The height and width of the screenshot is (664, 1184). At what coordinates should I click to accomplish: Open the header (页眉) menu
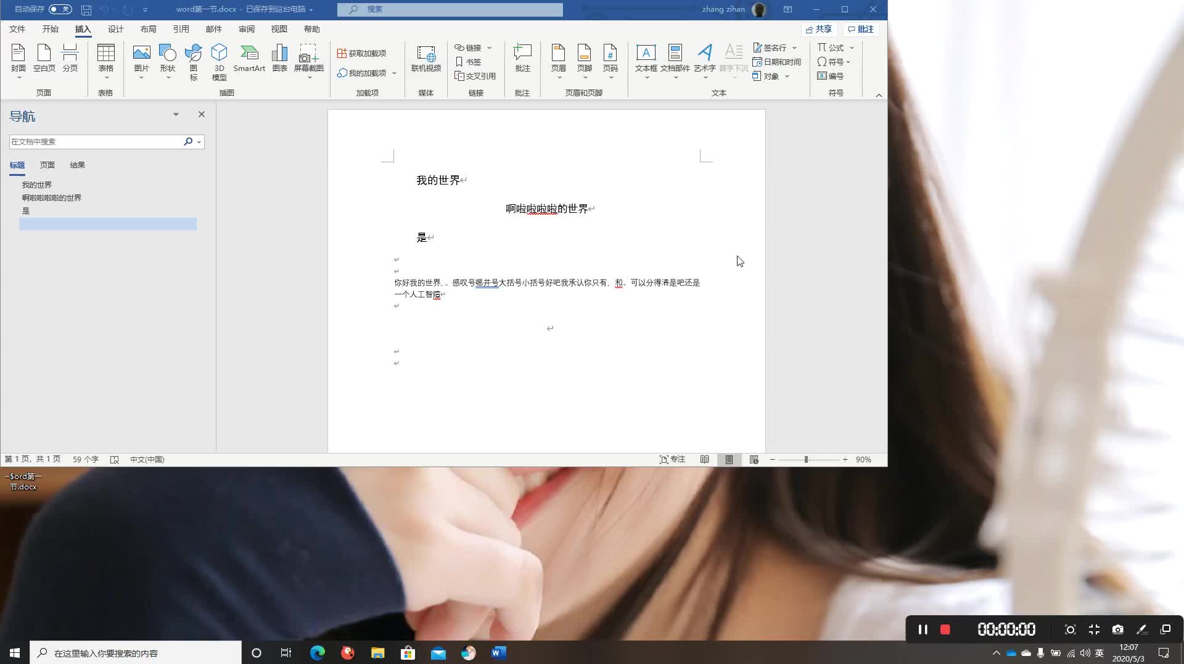click(x=558, y=60)
